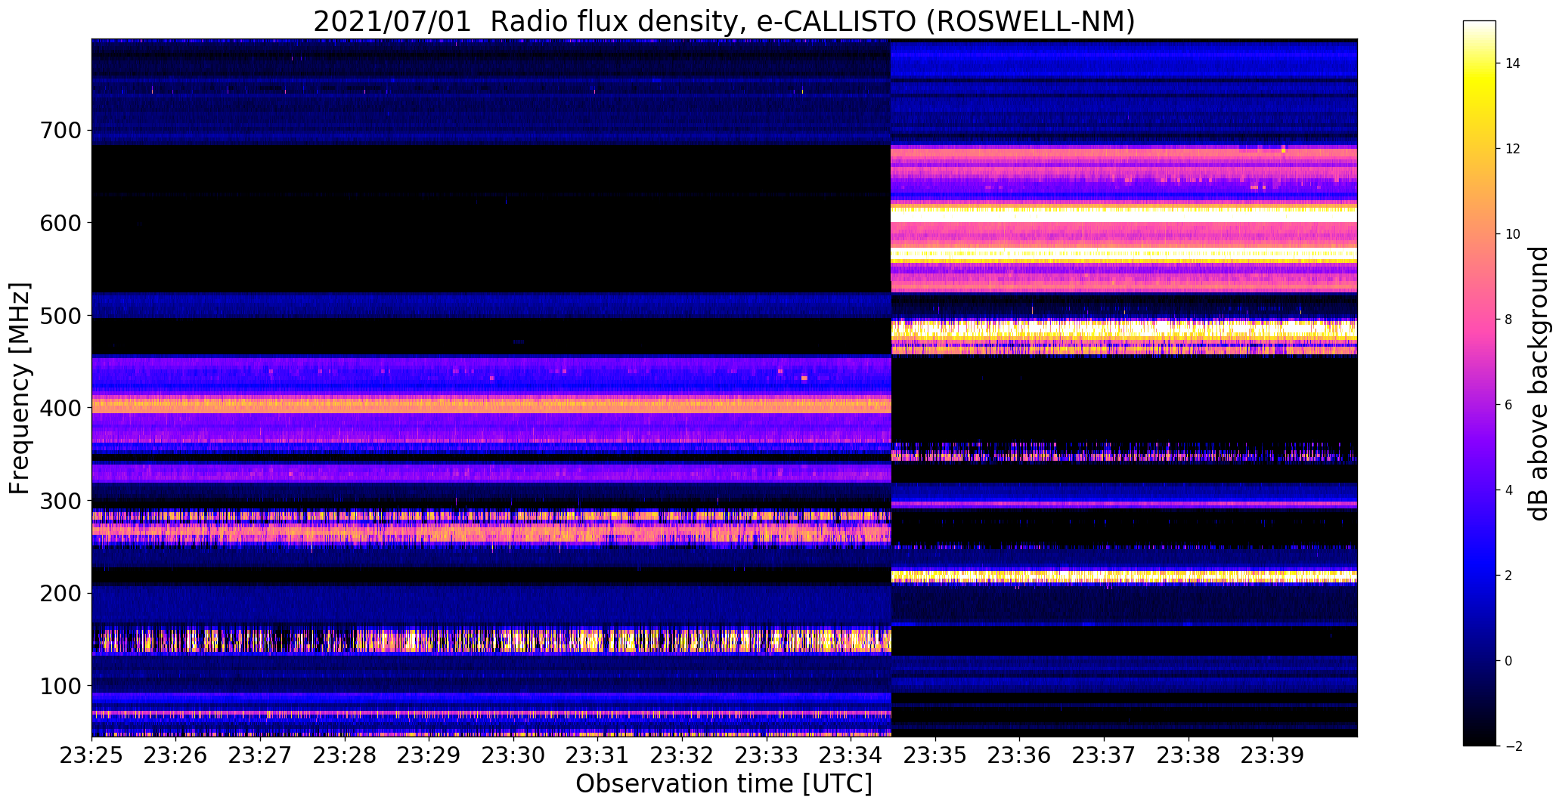The image size is (1562, 806).
Task: Click the 23:25 time tick label
Action: (91, 755)
